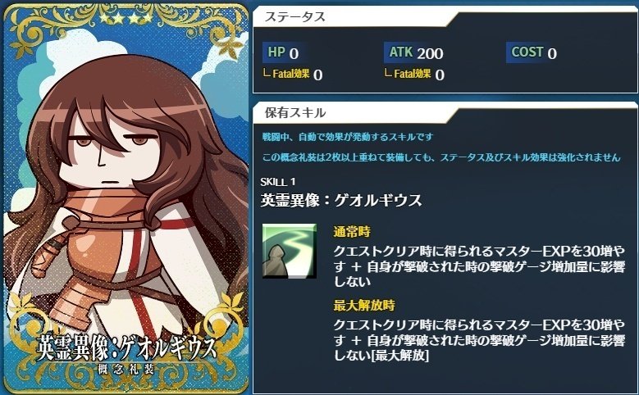Click the 戦闘中 auto-skill description line
The image size is (639, 395).
click(347, 137)
